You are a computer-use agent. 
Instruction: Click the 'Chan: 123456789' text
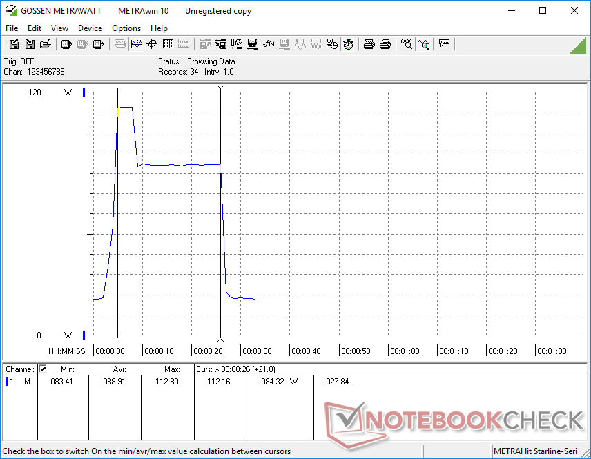pos(35,72)
